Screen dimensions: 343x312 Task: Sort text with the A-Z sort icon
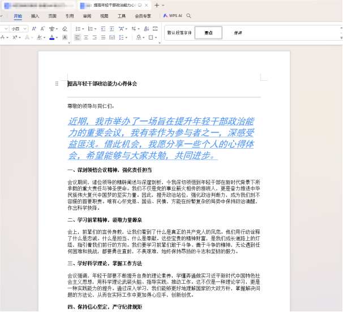147,29
